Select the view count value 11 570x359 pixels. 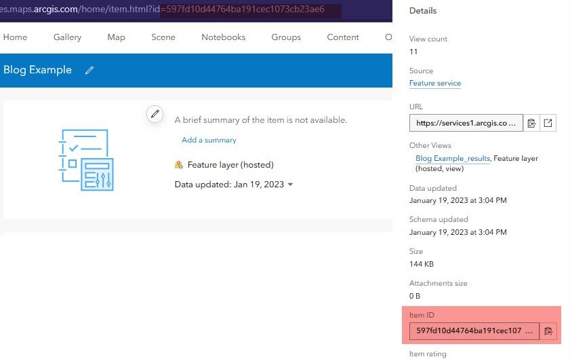click(x=413, y=52)
